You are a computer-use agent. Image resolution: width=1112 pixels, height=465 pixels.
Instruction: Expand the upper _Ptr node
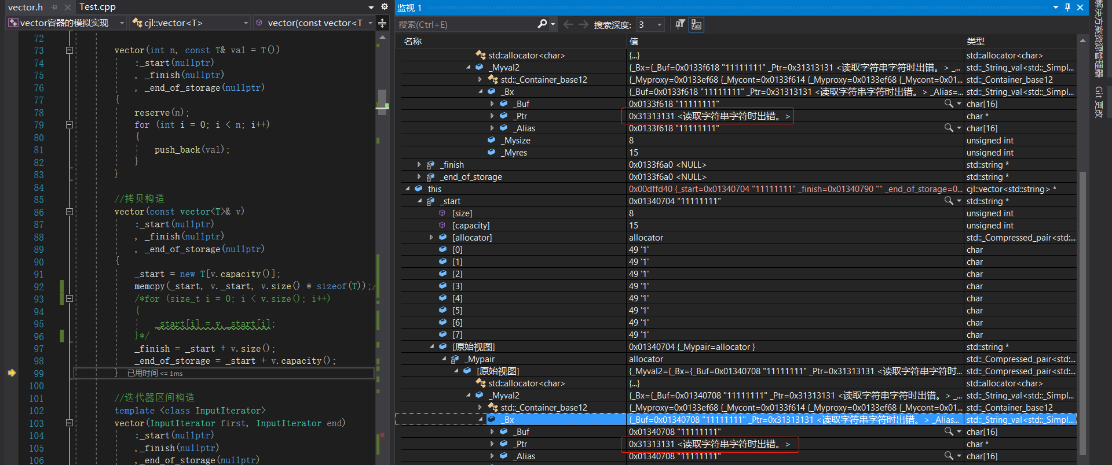tap(492, 116)
